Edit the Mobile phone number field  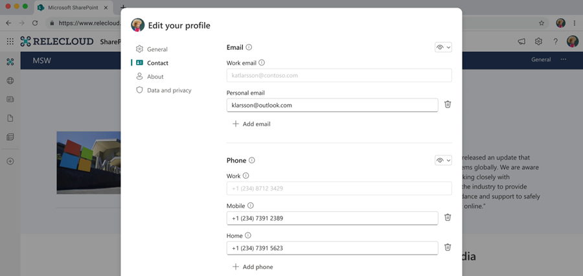pos(332,218)
